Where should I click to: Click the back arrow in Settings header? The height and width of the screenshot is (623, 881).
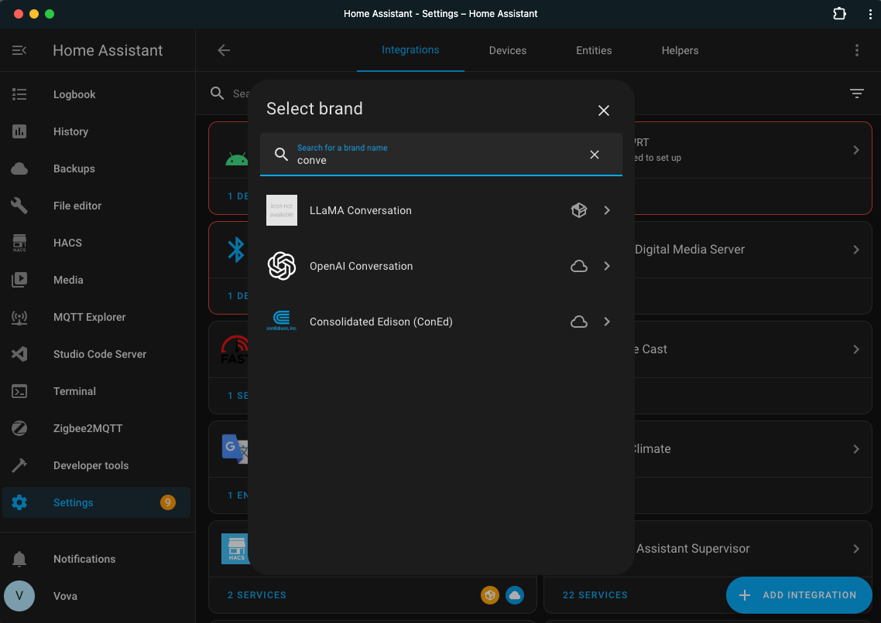(x=224, y=50)
